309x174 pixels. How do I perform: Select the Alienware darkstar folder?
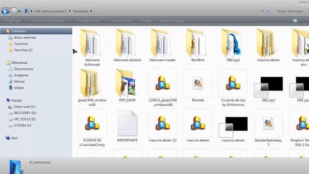point(127,45)
